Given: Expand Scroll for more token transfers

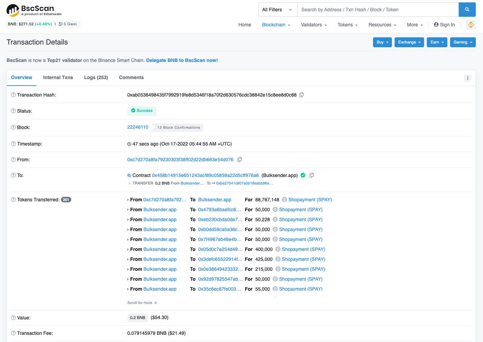Looking at the screenshot, I should tap(142, 303).
